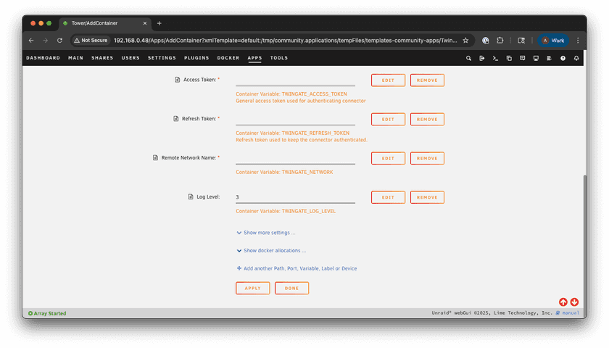This screenshot has height=348, width=609.
Task: Click text 'Container Variable: TWINGATE_LOG_LEVEL'
Action: (286, 211)
